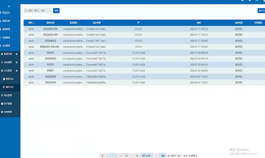
Task: Click the equId 1601 request parameter cell
Action: [x=97, y=41]
